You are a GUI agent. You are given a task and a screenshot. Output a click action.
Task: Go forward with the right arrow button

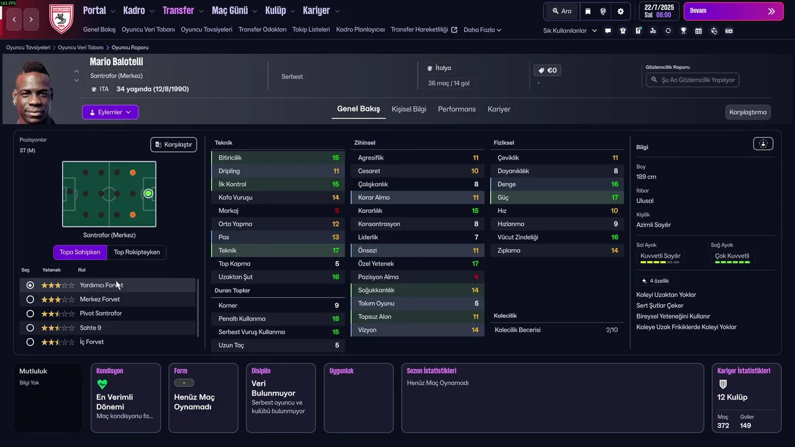(31, 19)
